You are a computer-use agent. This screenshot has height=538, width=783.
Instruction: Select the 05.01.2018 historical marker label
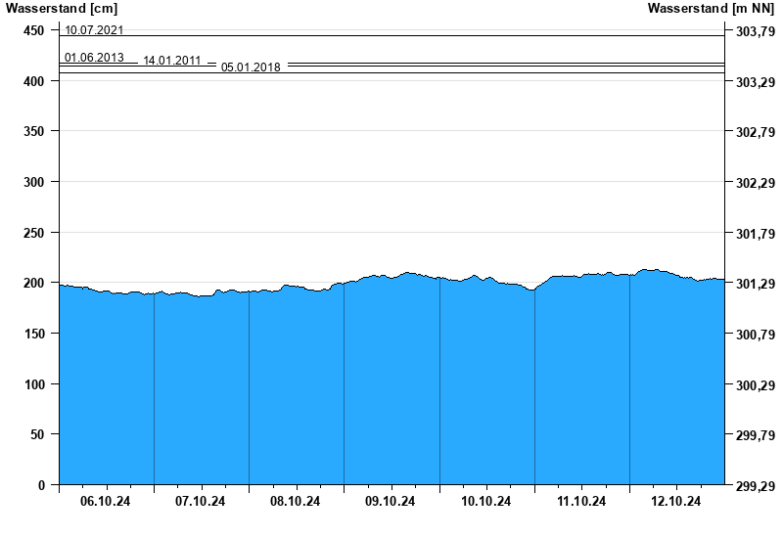(251, 67)
